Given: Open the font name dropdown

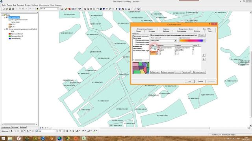Looking at the screenshot, I should (x=57, y=131).
